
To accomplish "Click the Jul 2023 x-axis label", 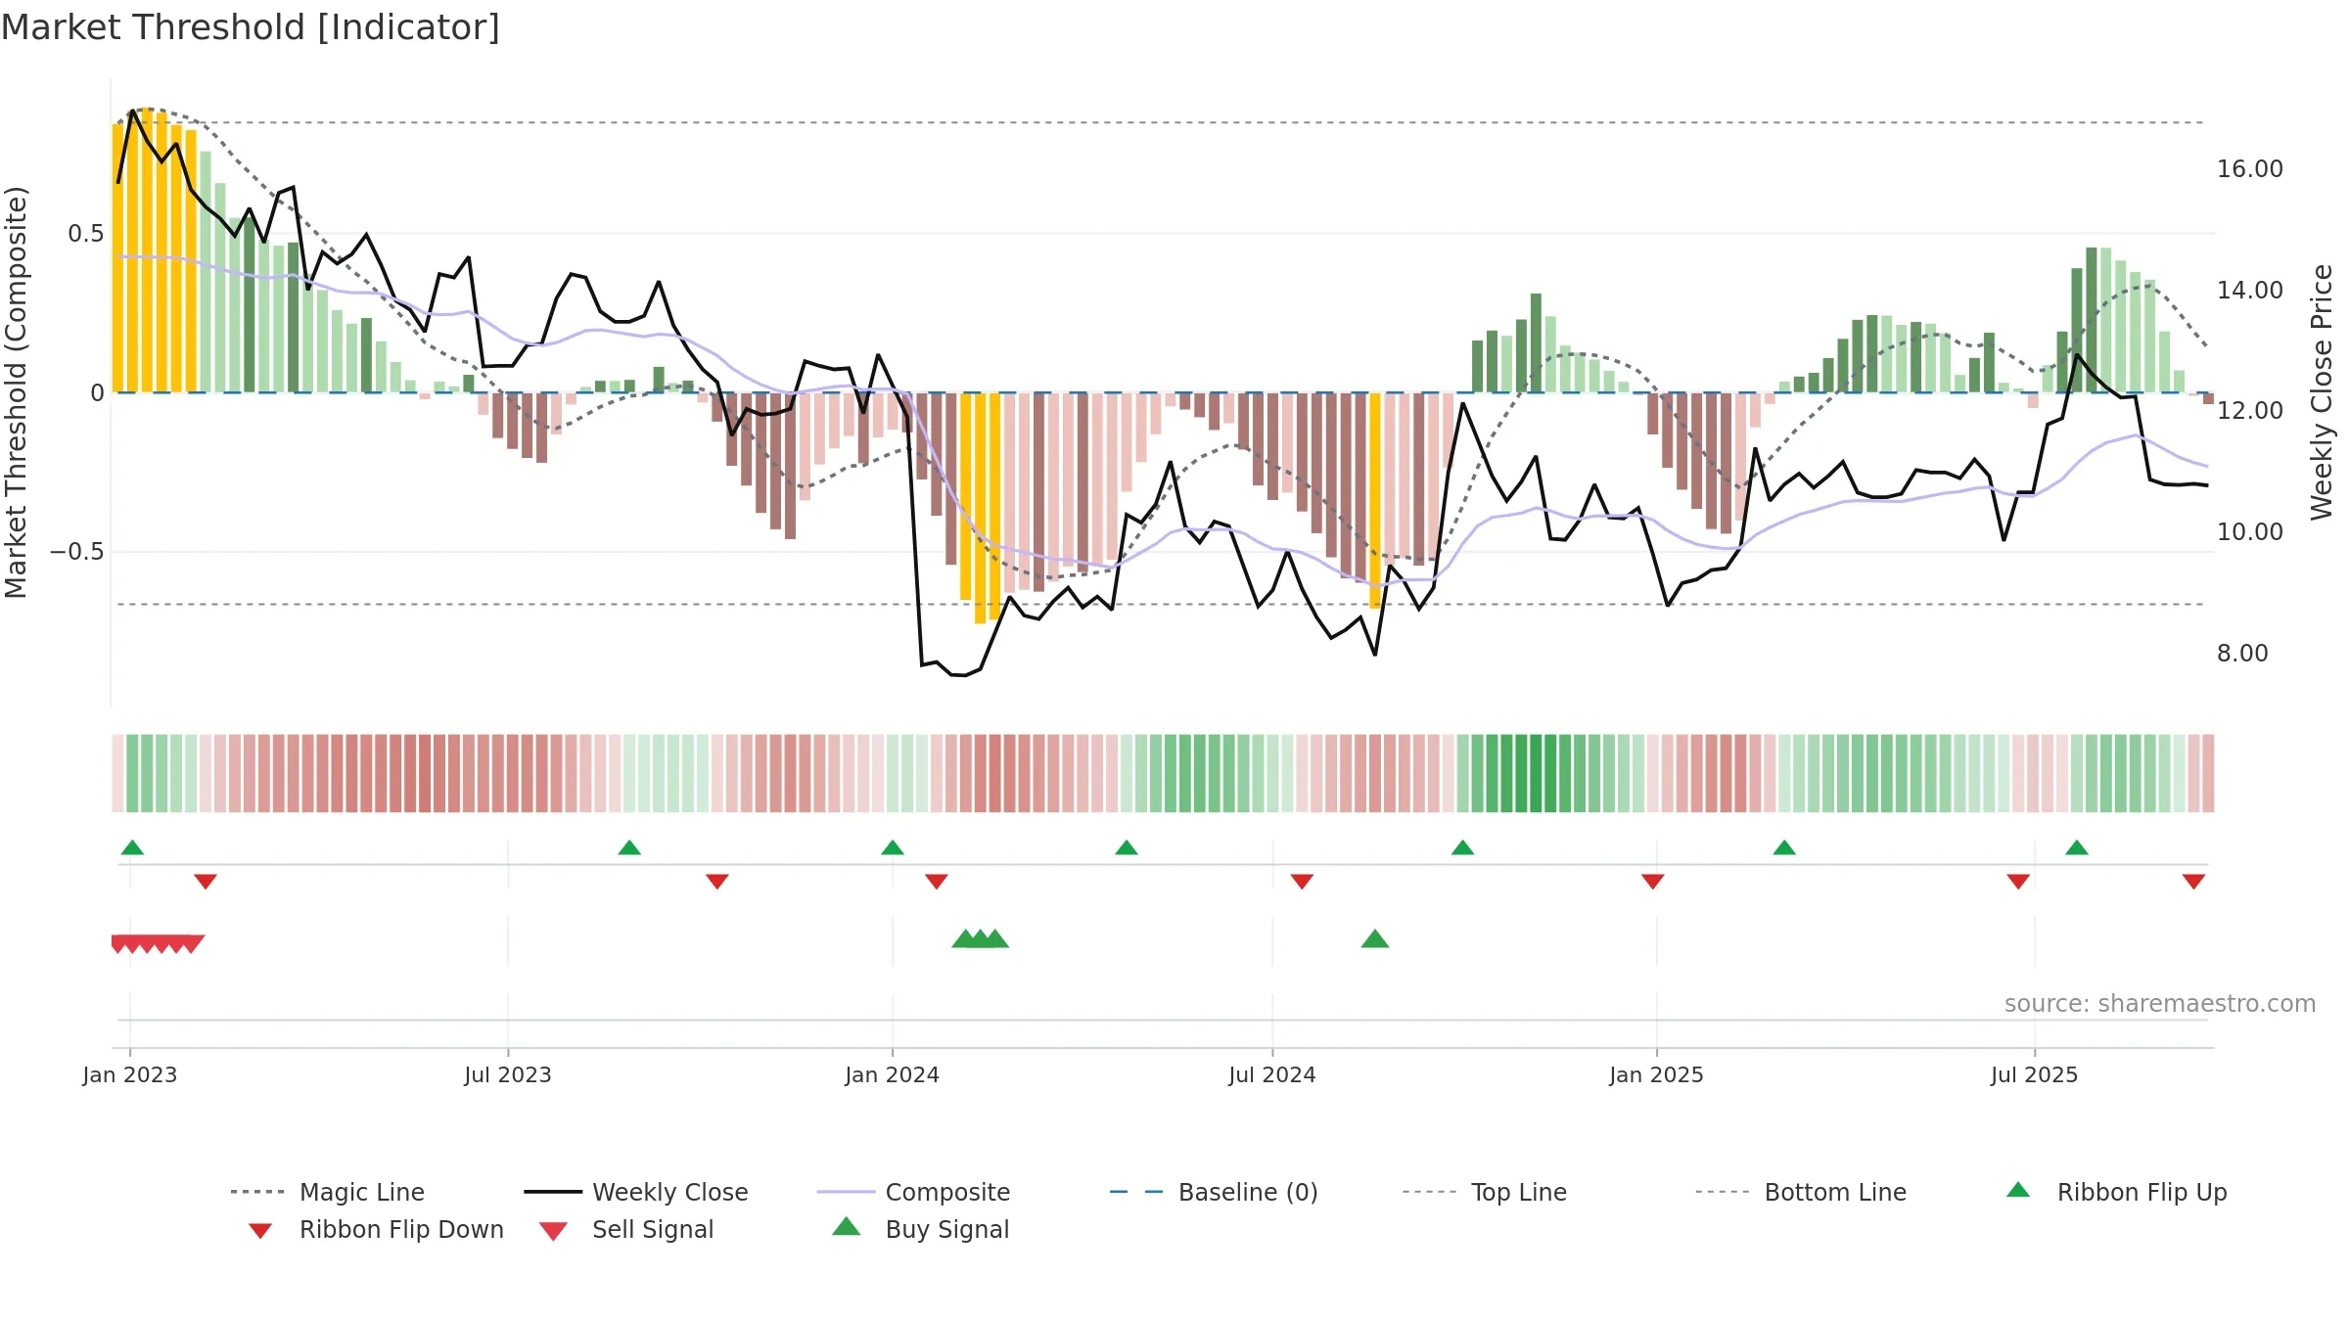I will (x=508, y=1074).
